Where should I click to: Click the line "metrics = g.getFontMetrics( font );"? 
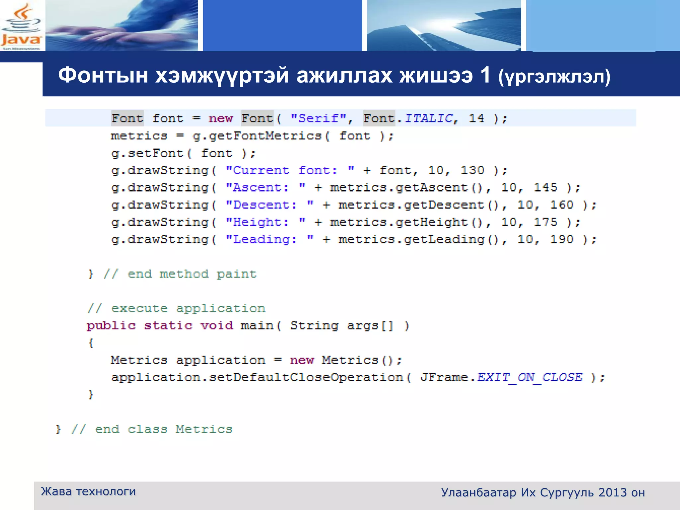(x=252, y=136)
